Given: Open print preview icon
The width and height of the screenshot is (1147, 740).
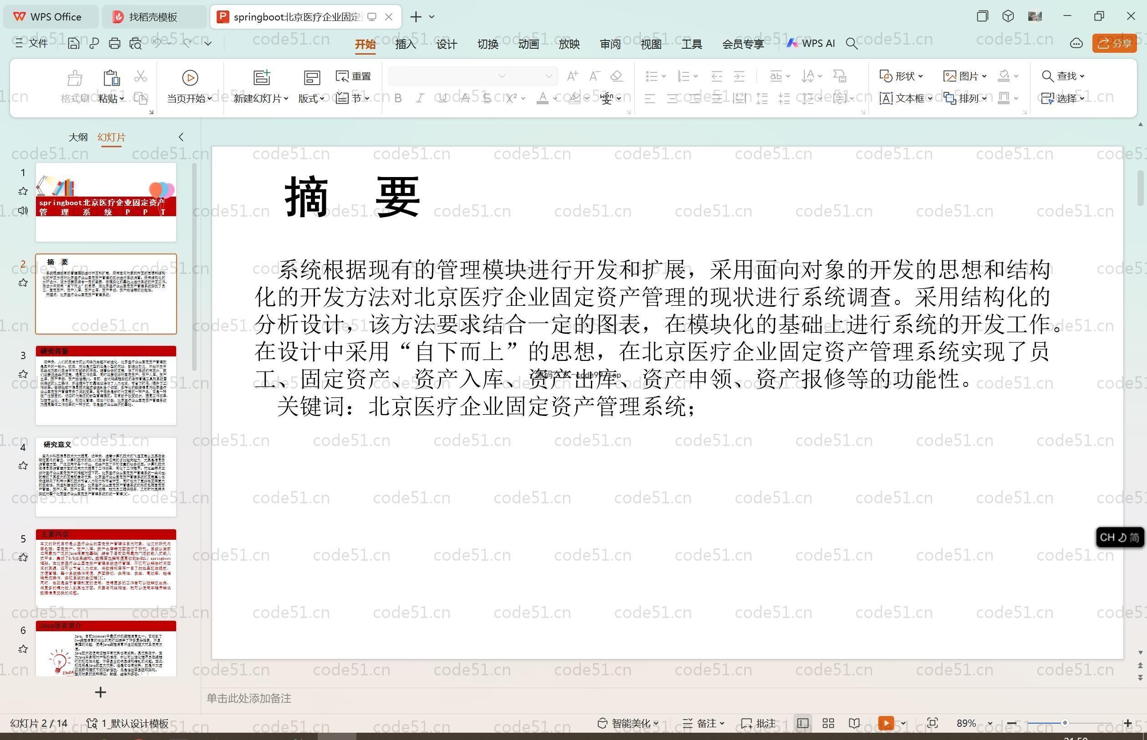Looking at the screenshot, I should pos(136,44).
